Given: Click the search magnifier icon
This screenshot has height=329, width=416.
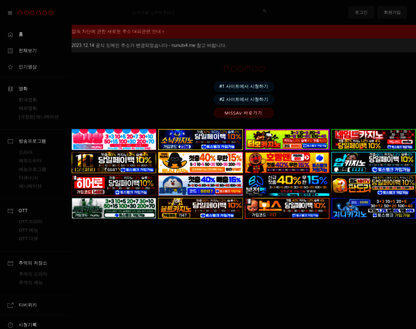Looking at the screenshot, I should pyautogui.click(x=264, y=11).
